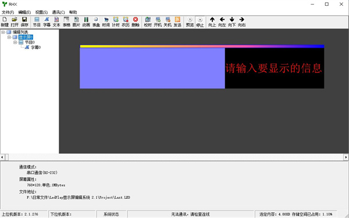This screenshot has width=349, height=218.
Task: Click the red 删除 (Delete) icon
Action: tap(136, 22)
